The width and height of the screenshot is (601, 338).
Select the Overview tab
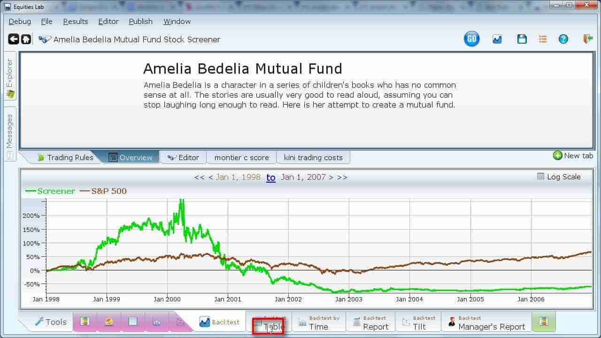coord(130,157)
